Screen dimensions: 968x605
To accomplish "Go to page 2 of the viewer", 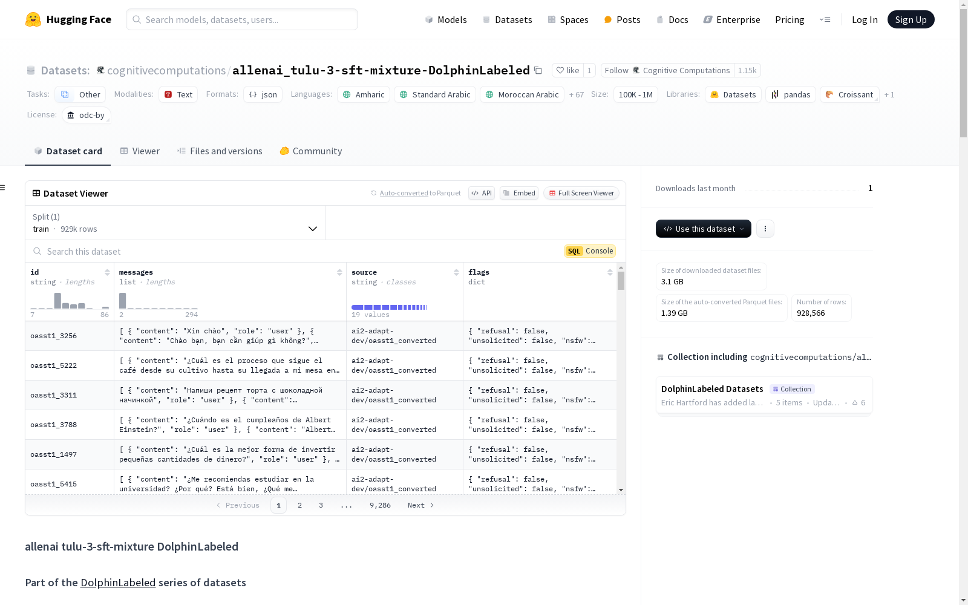I will tap(299, 505).
